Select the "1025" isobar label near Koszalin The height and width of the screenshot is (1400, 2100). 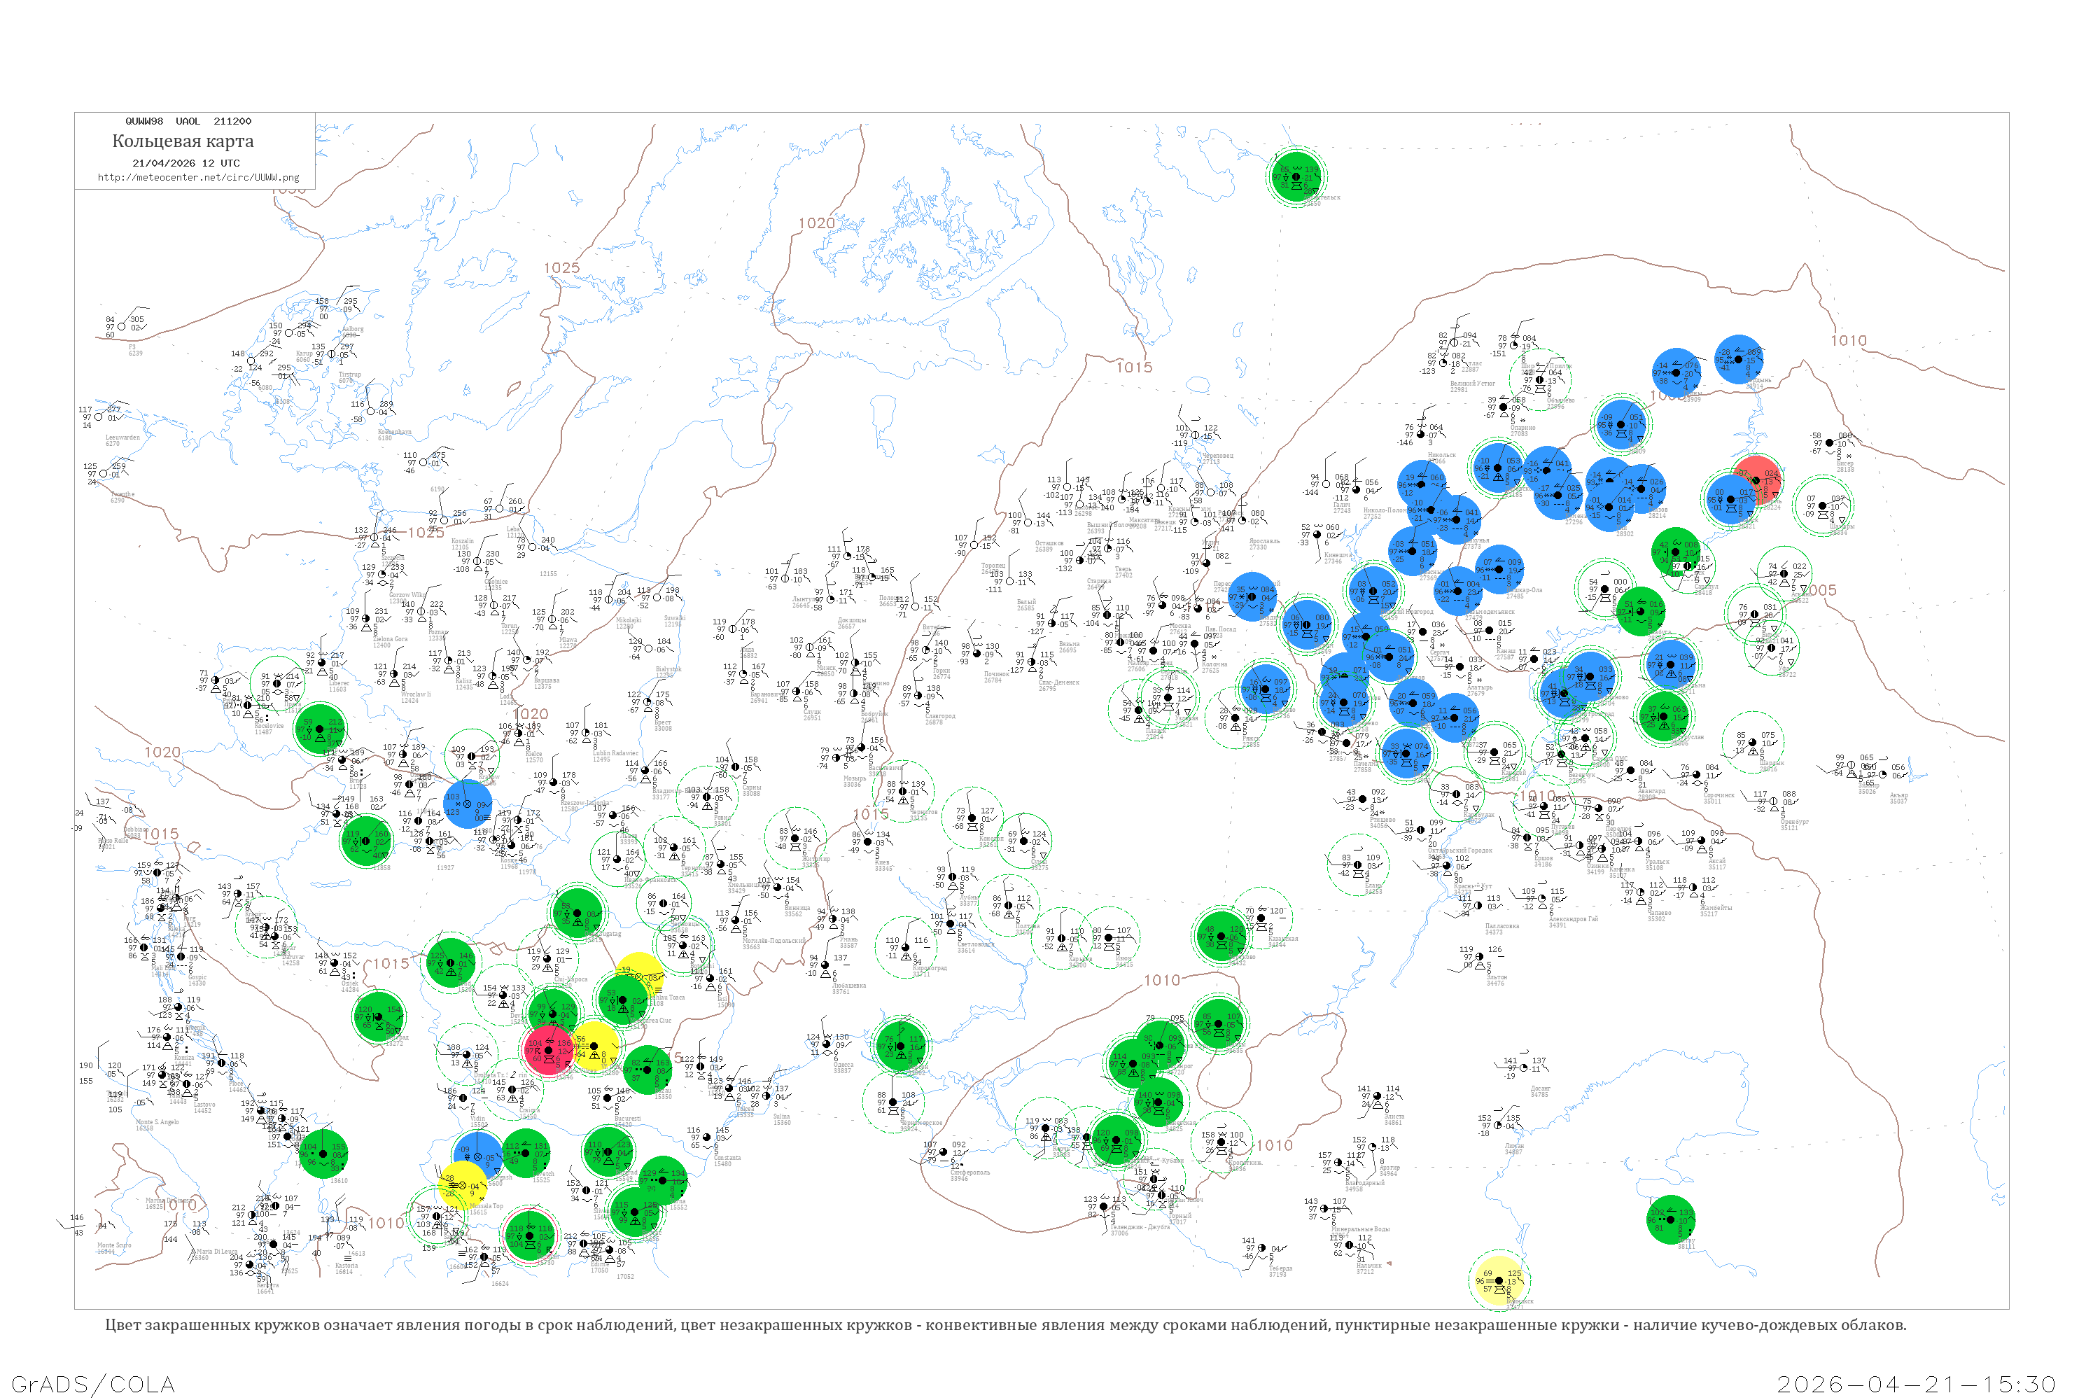pyautogui.click(x=426, y=532)
